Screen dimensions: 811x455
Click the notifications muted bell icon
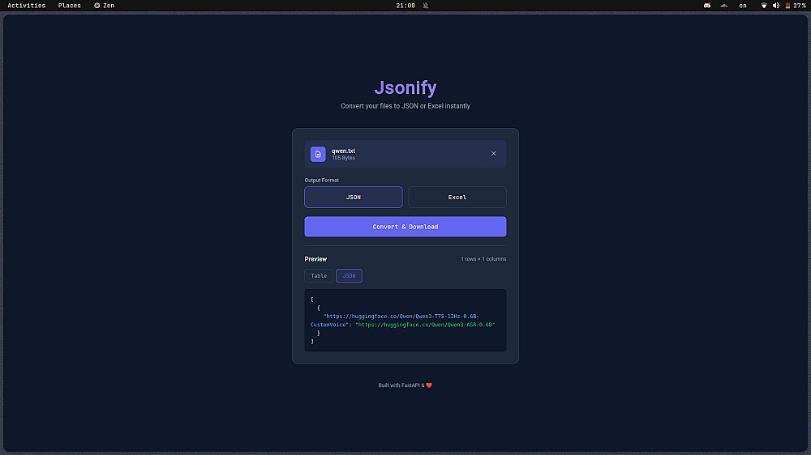pos(426,6)
